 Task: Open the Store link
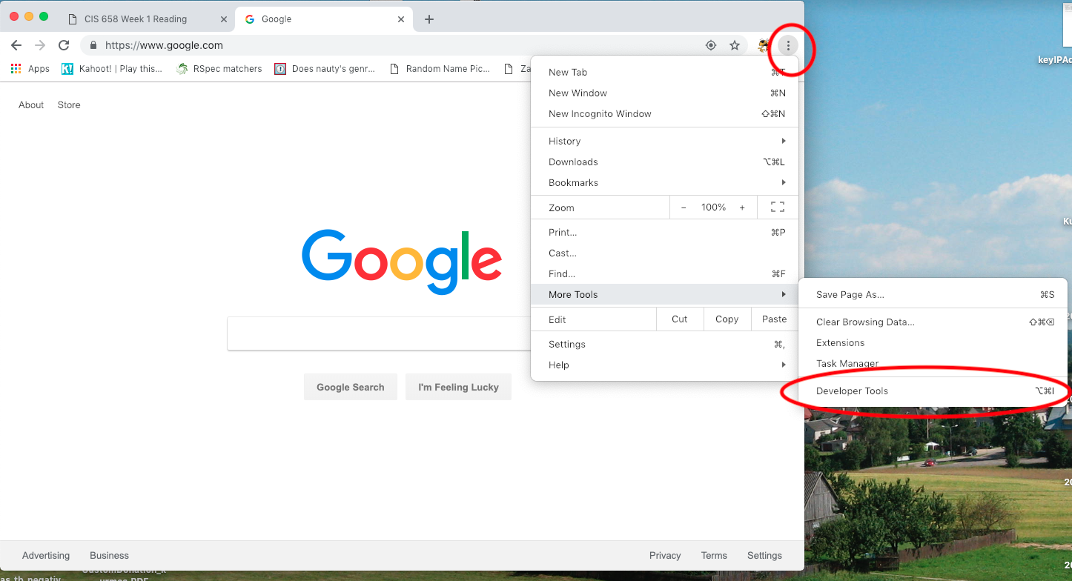69,105
